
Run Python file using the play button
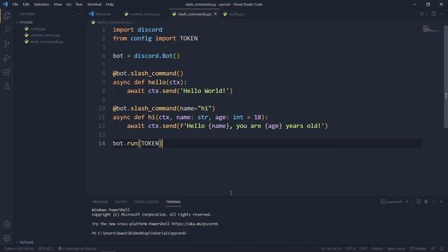tap(421, 14)
